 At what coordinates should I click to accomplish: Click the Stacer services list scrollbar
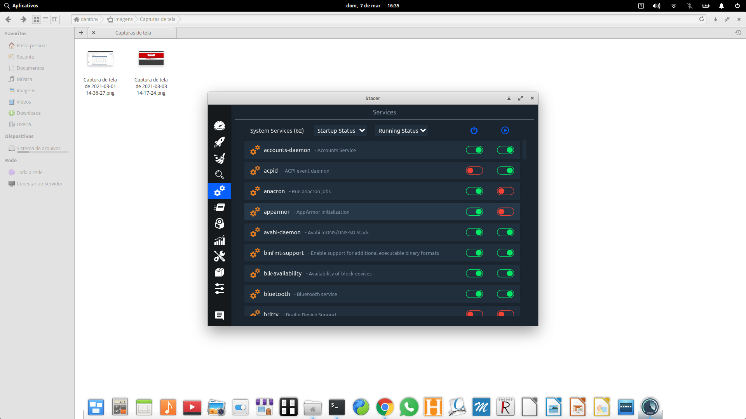[525, 149]
